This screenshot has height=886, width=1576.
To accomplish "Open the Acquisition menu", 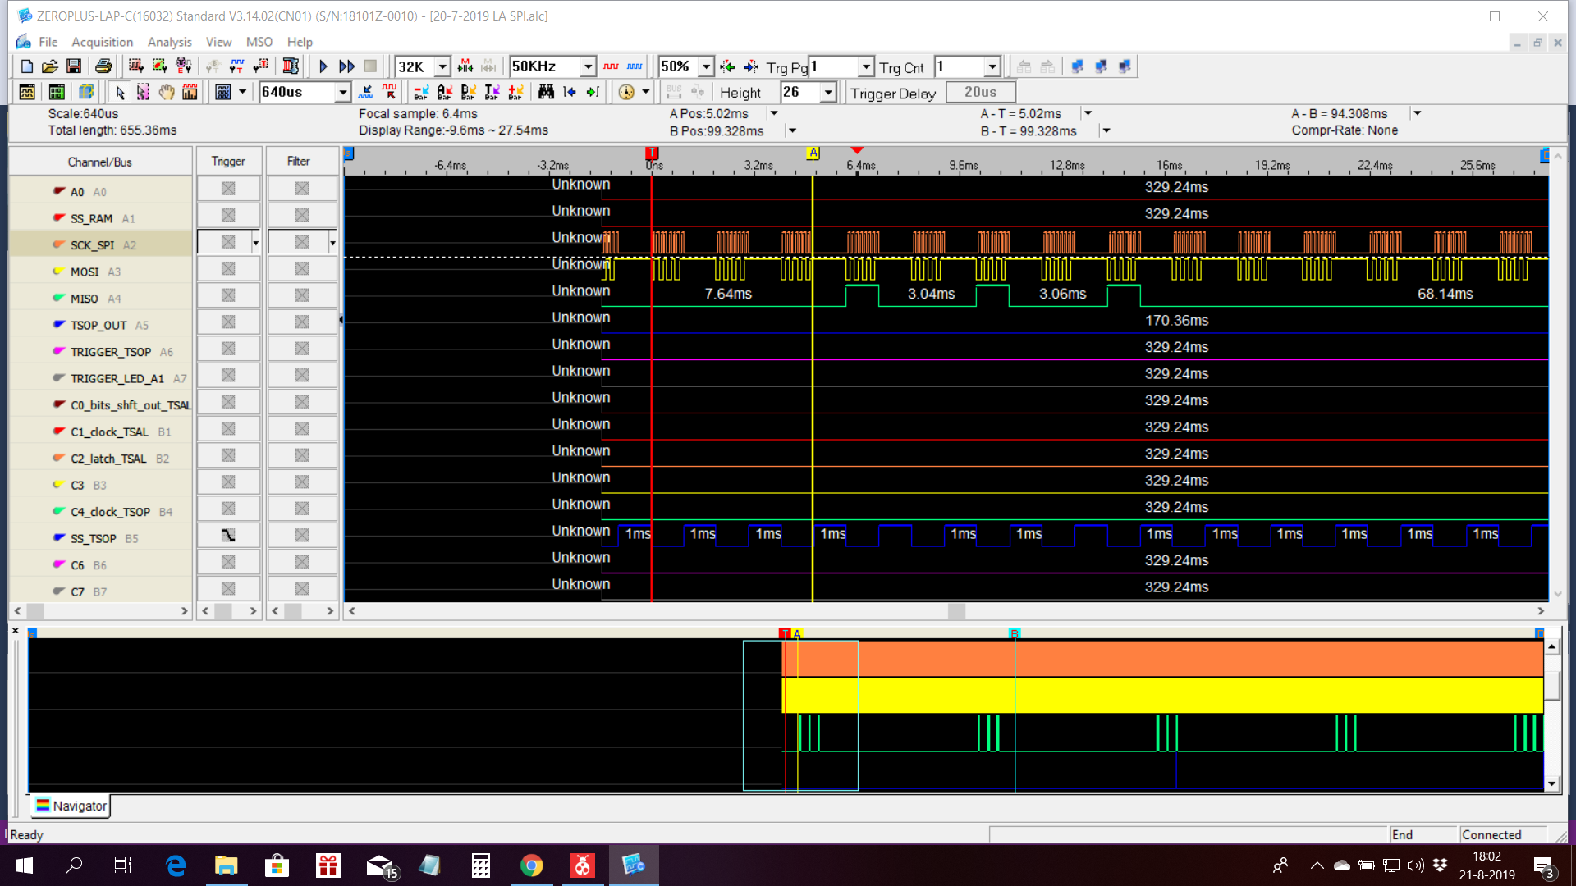I will click(102, 42).
